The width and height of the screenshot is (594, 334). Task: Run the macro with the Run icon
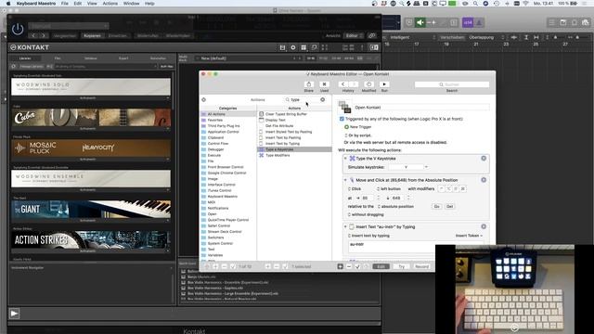(x=384, y=84)
